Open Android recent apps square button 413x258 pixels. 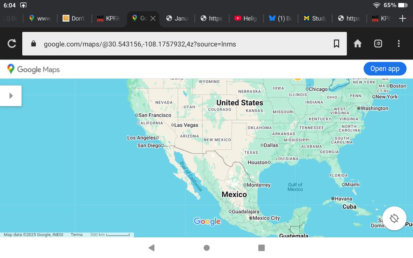[261, 248]
